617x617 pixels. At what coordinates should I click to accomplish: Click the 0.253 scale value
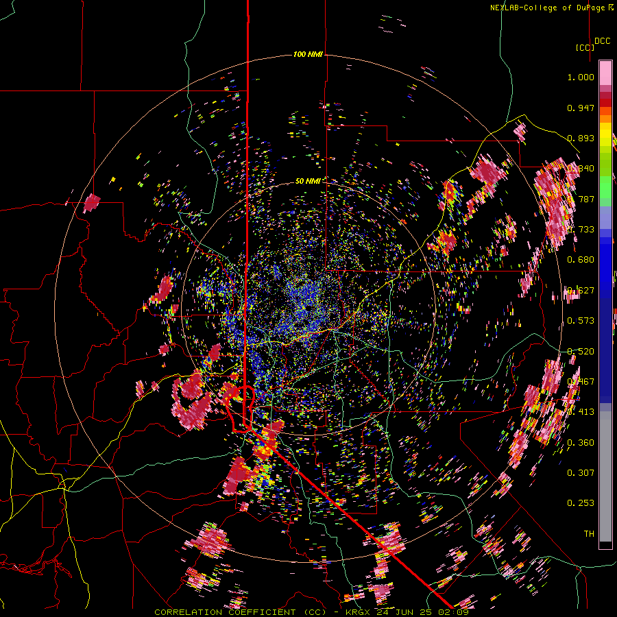pyautogui.click(x=581, y=503)
